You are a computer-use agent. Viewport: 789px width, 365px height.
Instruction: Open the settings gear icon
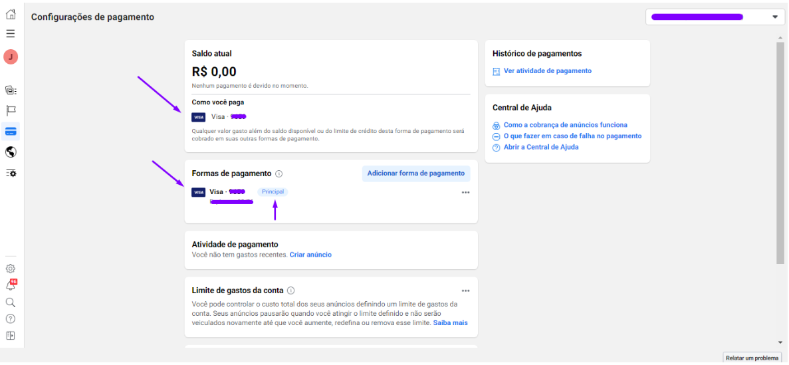(11, 269)
